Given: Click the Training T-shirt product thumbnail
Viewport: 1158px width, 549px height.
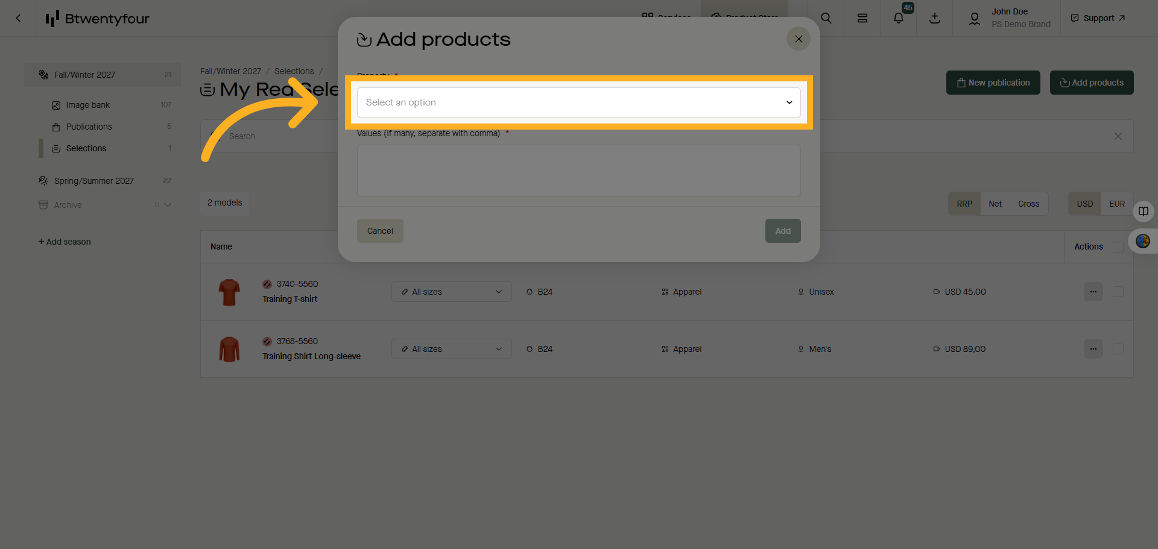Looking at the screenshot, I should point(229,292).
